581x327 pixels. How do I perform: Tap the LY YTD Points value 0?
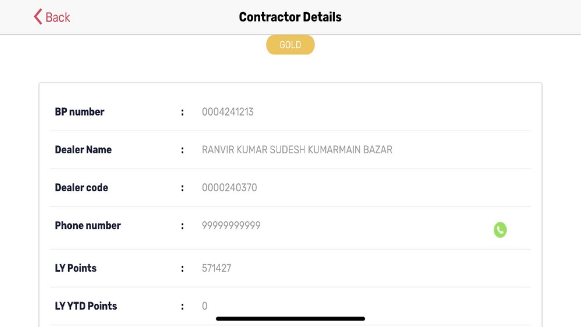click(x=205, y=306)
